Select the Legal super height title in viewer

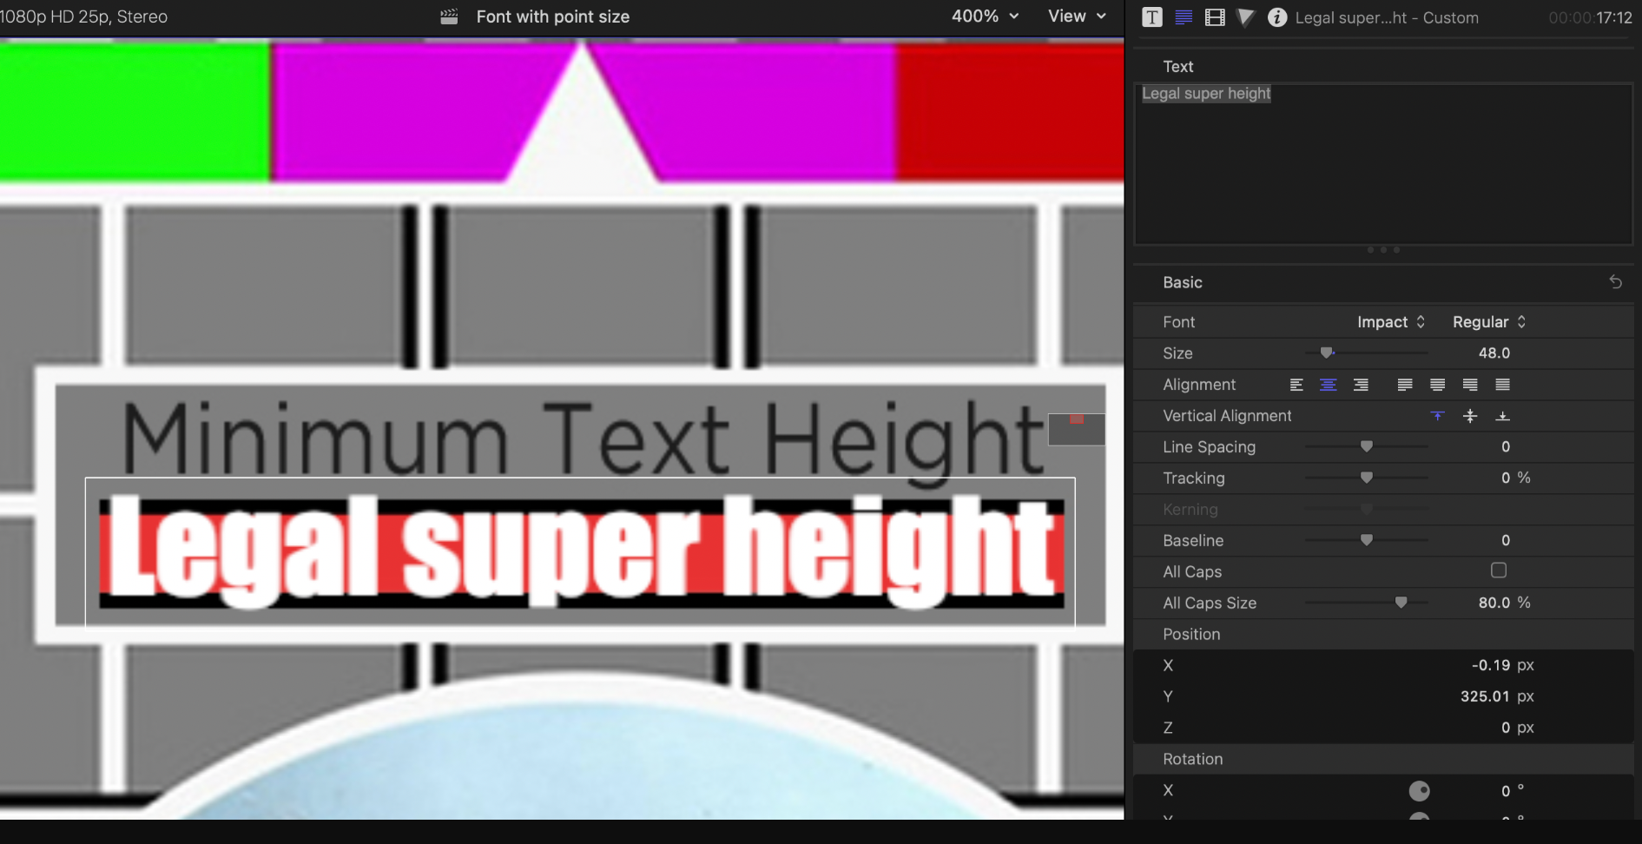[580, 551]
